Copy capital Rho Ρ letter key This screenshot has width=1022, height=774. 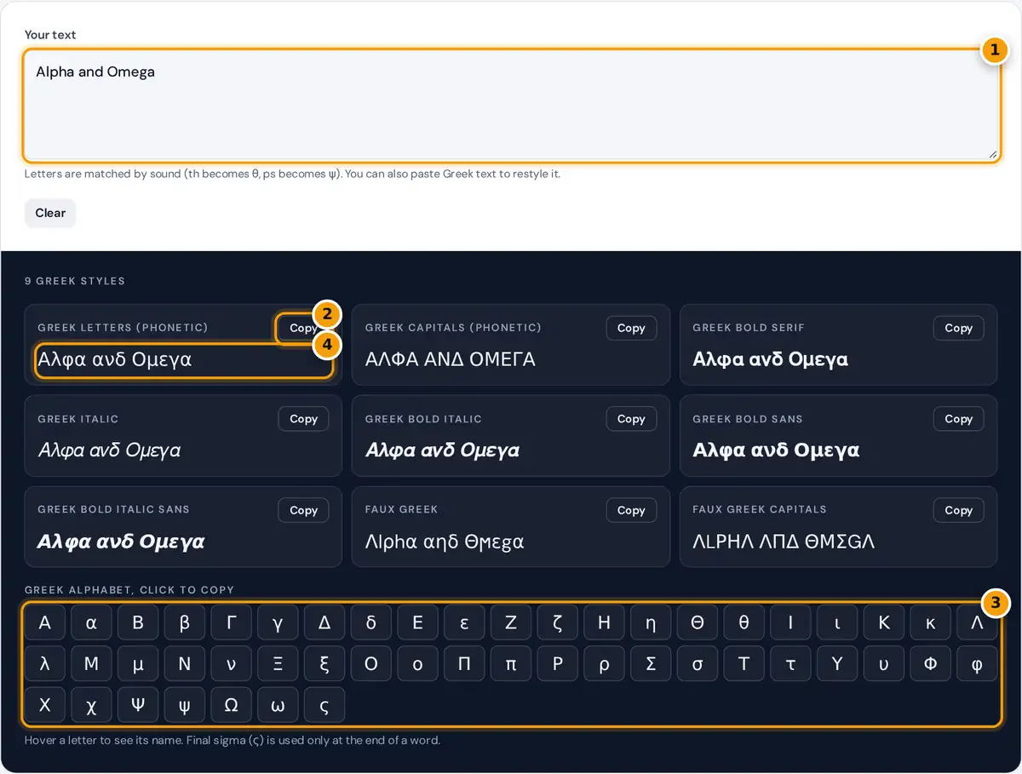click(558, 664)
